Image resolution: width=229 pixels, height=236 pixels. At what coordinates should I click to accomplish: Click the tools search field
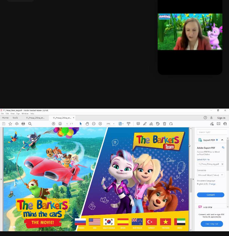(x=212, y=132)
